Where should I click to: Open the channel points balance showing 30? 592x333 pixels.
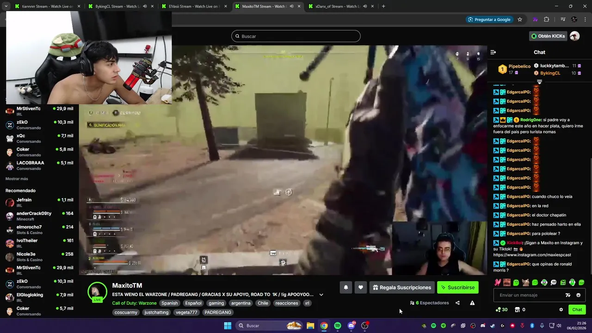501,310
